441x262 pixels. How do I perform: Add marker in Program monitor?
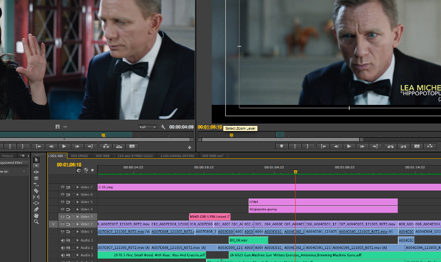point(282,146)
